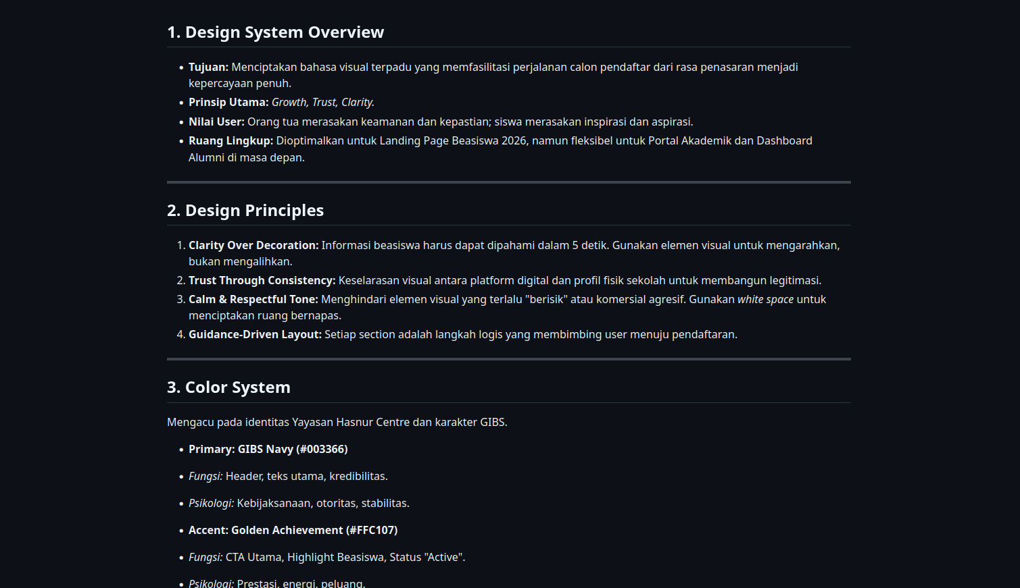
Task: Click the "Mengacu pada identitas Yayasan Hasnur Centre" paragraph
Action: pyautogui.click(x=337, y=423)
